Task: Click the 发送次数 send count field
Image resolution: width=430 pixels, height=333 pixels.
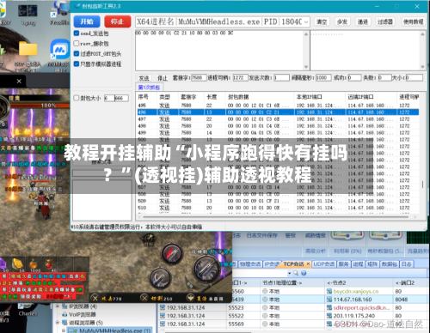Action: pyautogui.click(x=281, y=77)
